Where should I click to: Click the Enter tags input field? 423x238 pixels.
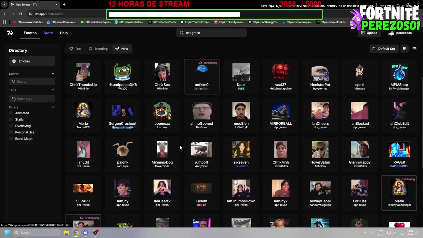click(32, 99)
